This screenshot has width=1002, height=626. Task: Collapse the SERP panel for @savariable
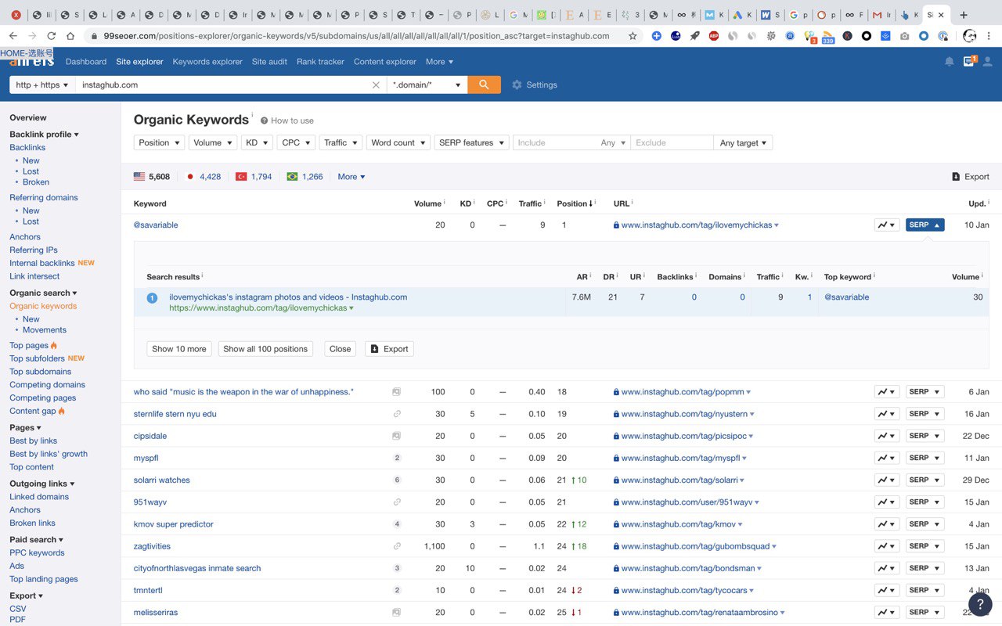pyautogui.click(x=925, y=225)
